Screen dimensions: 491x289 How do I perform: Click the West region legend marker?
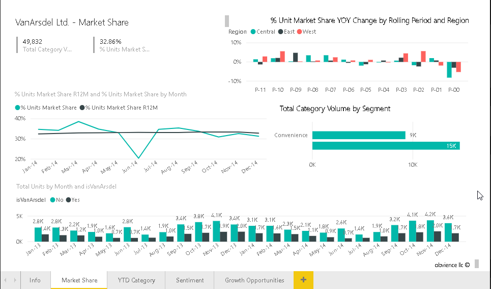click(299, 32)
